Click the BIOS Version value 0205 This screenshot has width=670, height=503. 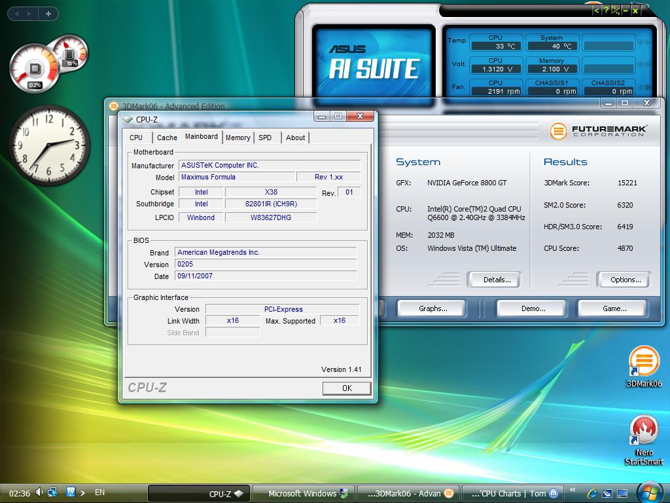(266, 265)
